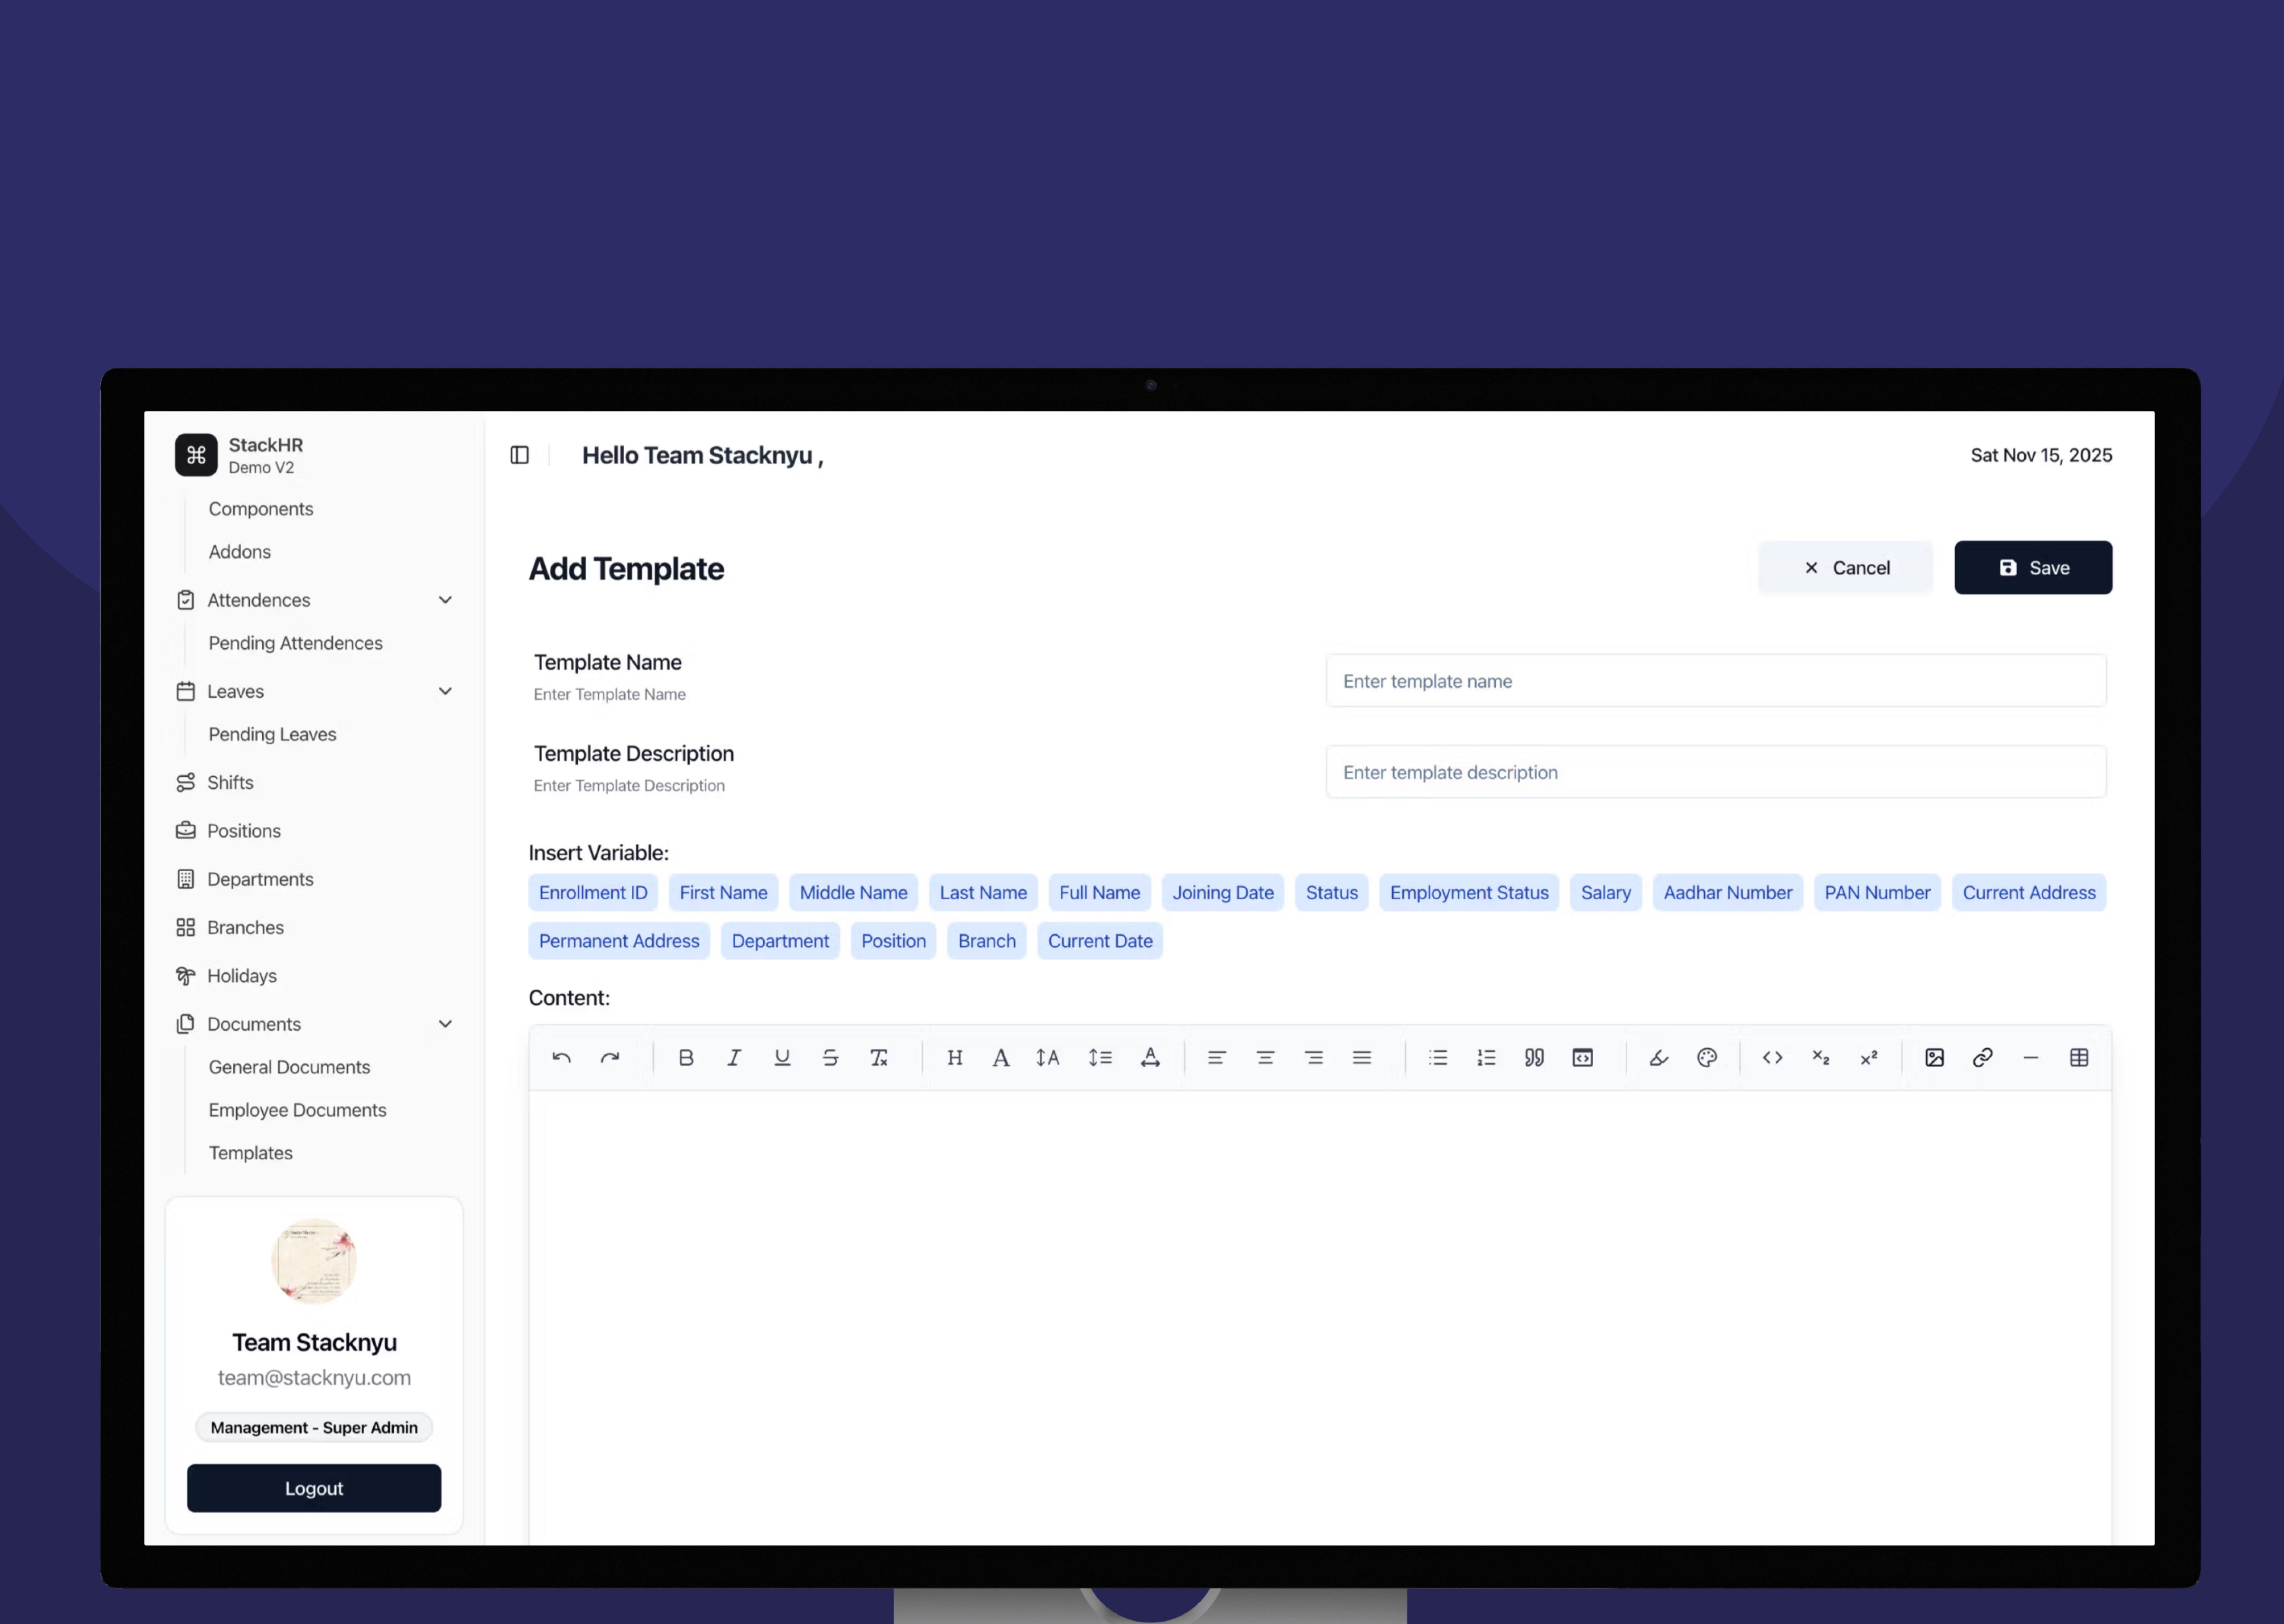Insert the Enrollment ID variable
2284x1624 pixels.
(593, 892)
